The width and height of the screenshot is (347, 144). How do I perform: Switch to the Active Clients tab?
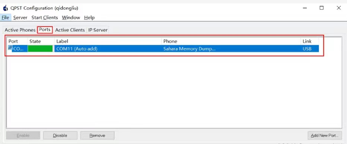(x=70, y=30)
